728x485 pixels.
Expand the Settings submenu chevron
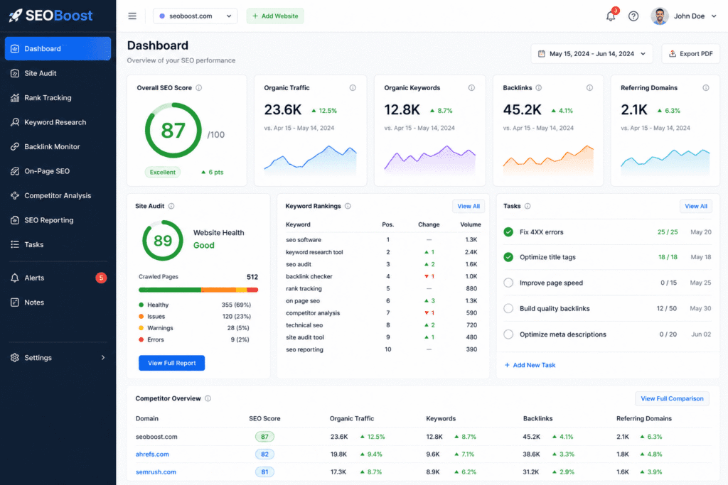pos(103,357)
